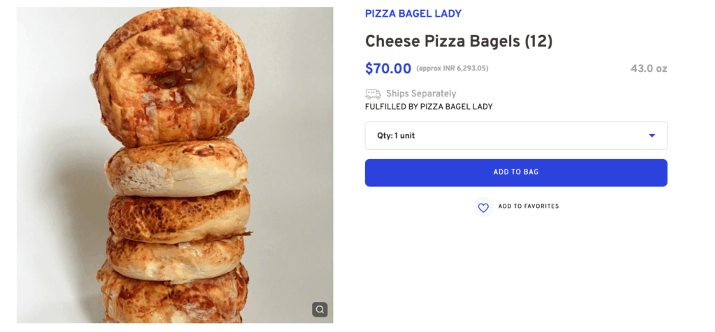Click the approx INR 6,293.05 conversion text

452,68
